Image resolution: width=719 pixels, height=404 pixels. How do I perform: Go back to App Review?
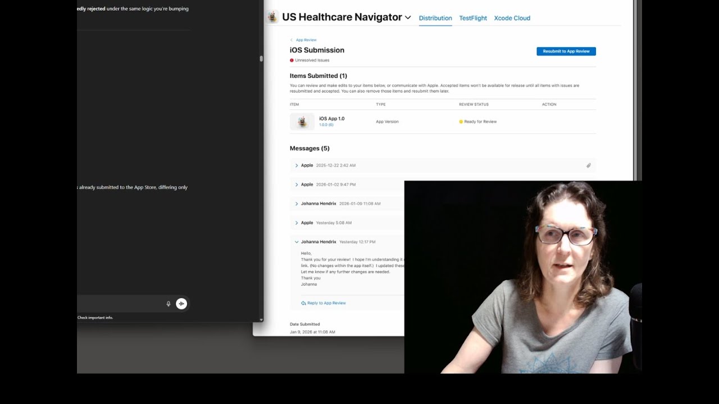click(303, 40)
